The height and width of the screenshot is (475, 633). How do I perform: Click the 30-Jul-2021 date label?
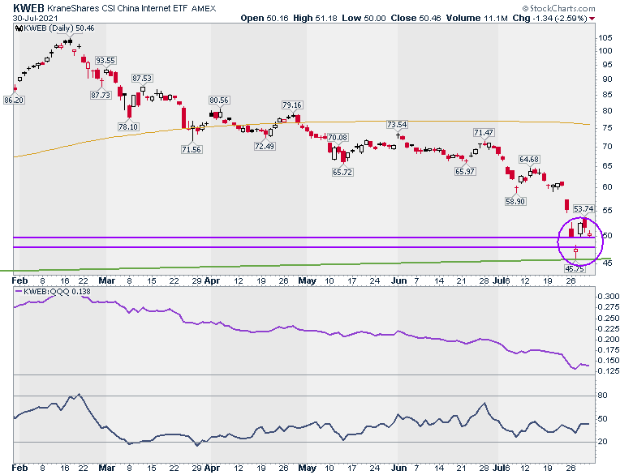click(x=35, y=18)
